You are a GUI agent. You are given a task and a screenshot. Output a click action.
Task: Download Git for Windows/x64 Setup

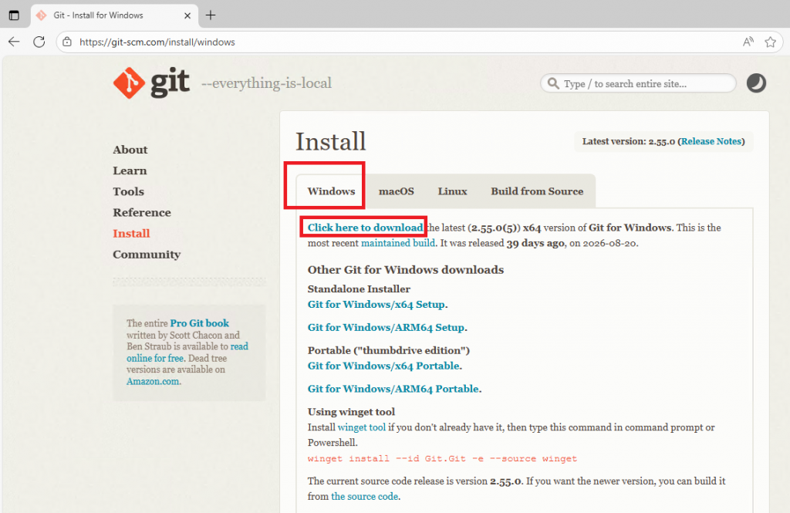coord(376,305)
